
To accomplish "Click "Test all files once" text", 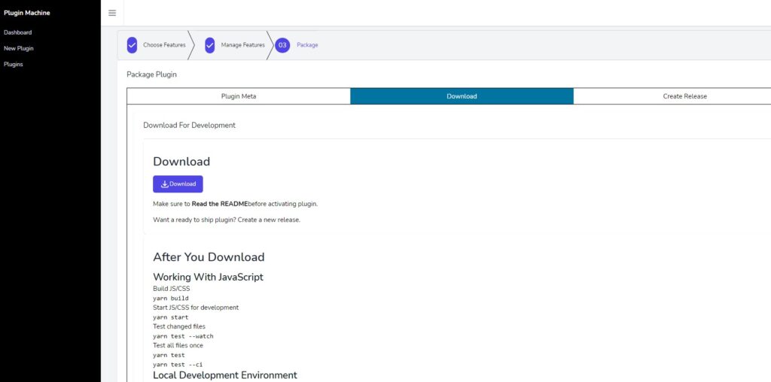I will coord(178,346).
